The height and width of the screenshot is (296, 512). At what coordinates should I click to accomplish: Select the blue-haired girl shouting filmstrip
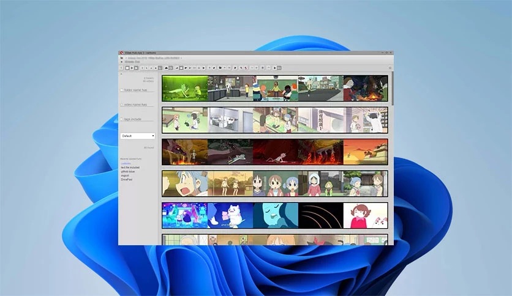(275, 183)
